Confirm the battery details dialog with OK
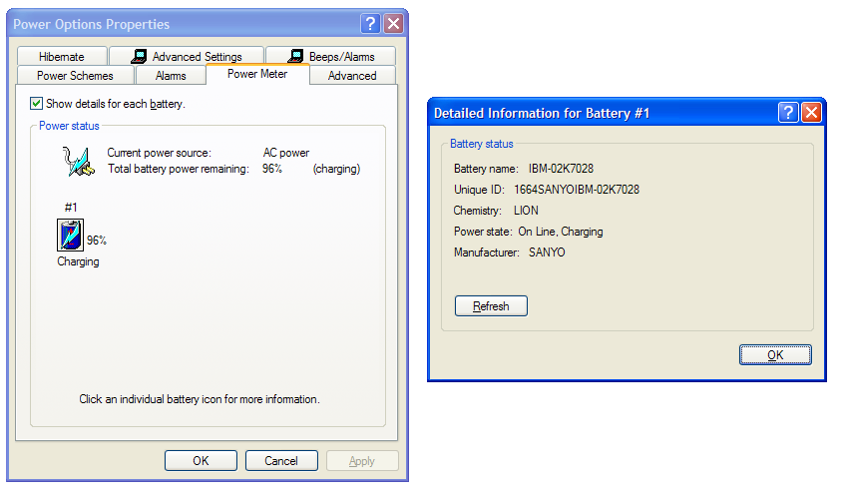The width and height of the screenshot is (844, 501). pyautogui.click(x=775, y=355)
